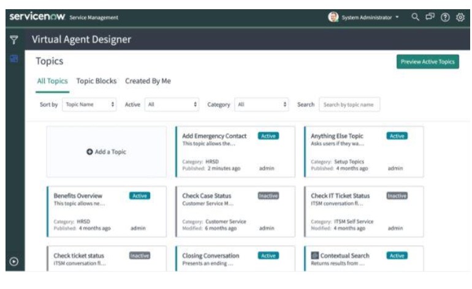
Task: Click Active badge on Add Emergency Contact
Action: (268, 136)
